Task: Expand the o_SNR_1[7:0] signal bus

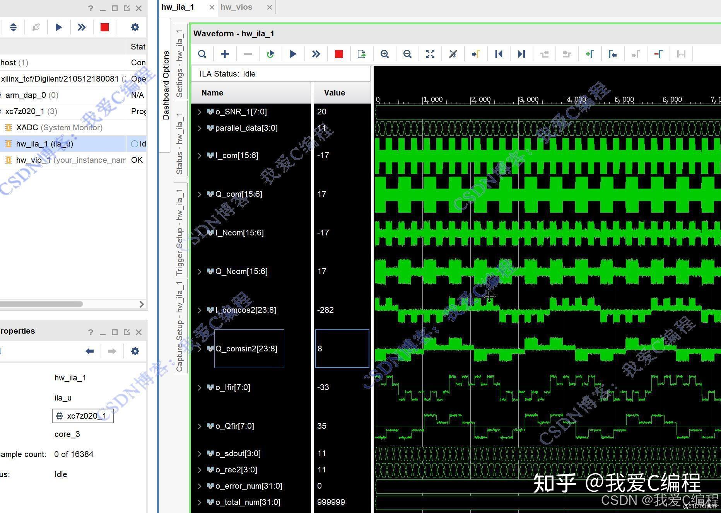Action: [x=199, y=112]
